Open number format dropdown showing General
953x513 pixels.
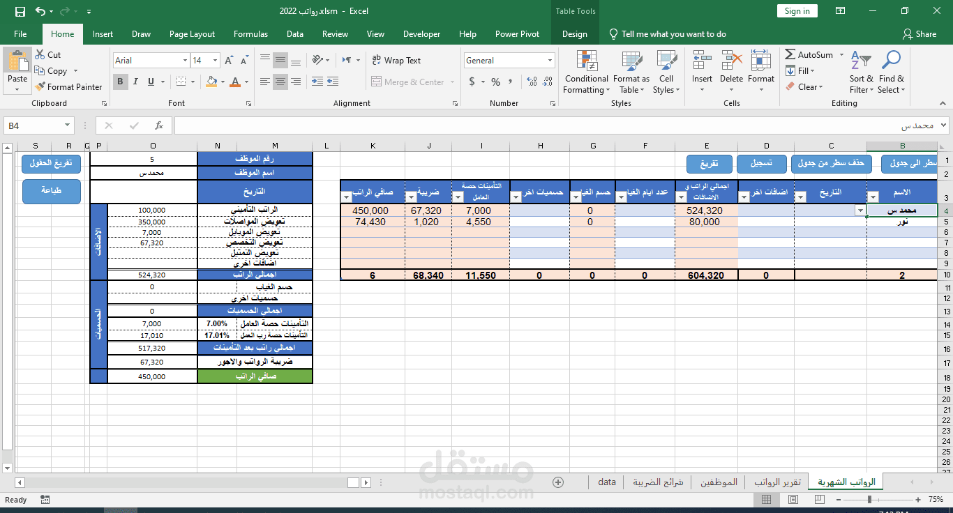(x=550, y=61)
